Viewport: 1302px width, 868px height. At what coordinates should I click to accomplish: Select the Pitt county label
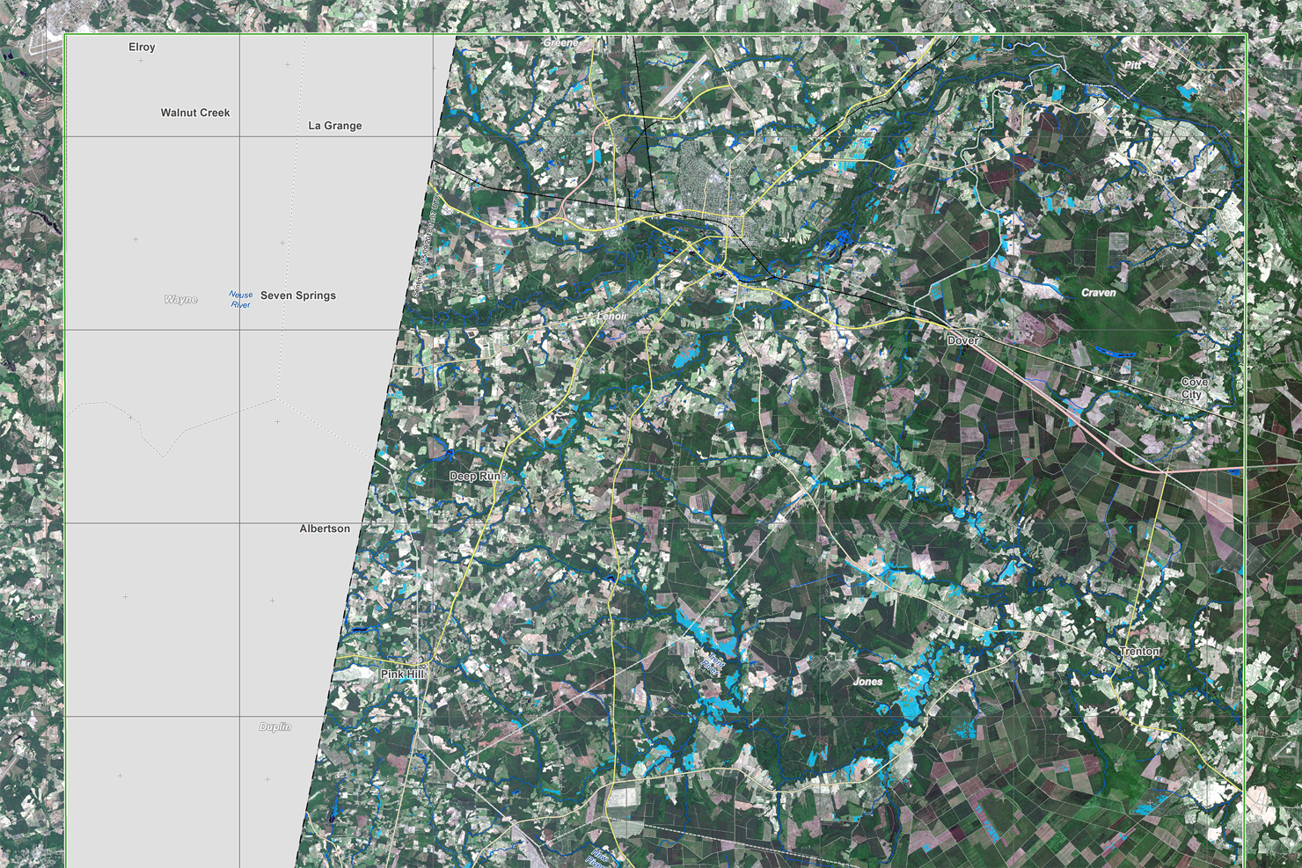(1130, 65)
